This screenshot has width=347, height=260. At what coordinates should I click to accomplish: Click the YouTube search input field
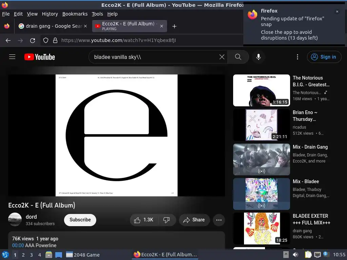[x=155, y=57]
